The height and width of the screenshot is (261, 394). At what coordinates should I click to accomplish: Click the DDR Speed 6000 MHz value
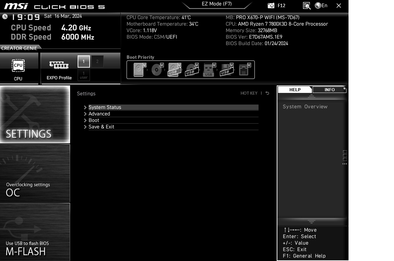[78, 37]
